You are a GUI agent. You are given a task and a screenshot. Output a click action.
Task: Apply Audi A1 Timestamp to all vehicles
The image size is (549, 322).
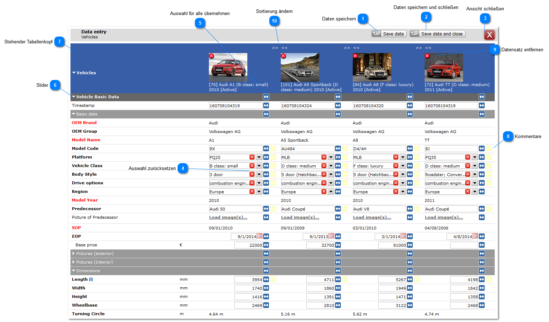point(266,105)
